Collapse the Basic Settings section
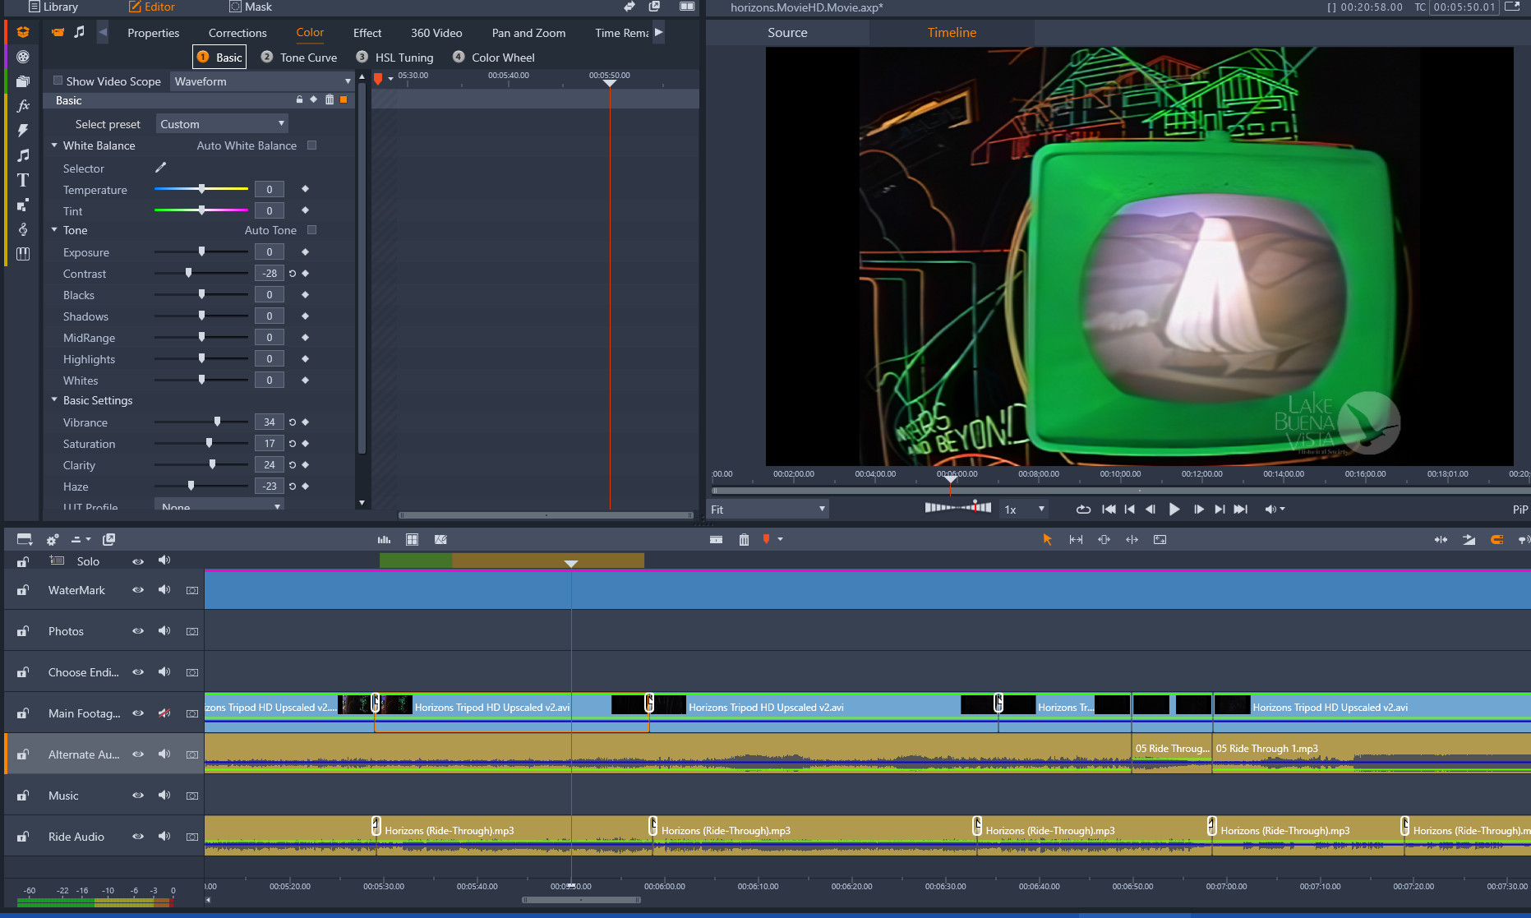The height and width of the screenshot is (918, 1531). point(54,400)
